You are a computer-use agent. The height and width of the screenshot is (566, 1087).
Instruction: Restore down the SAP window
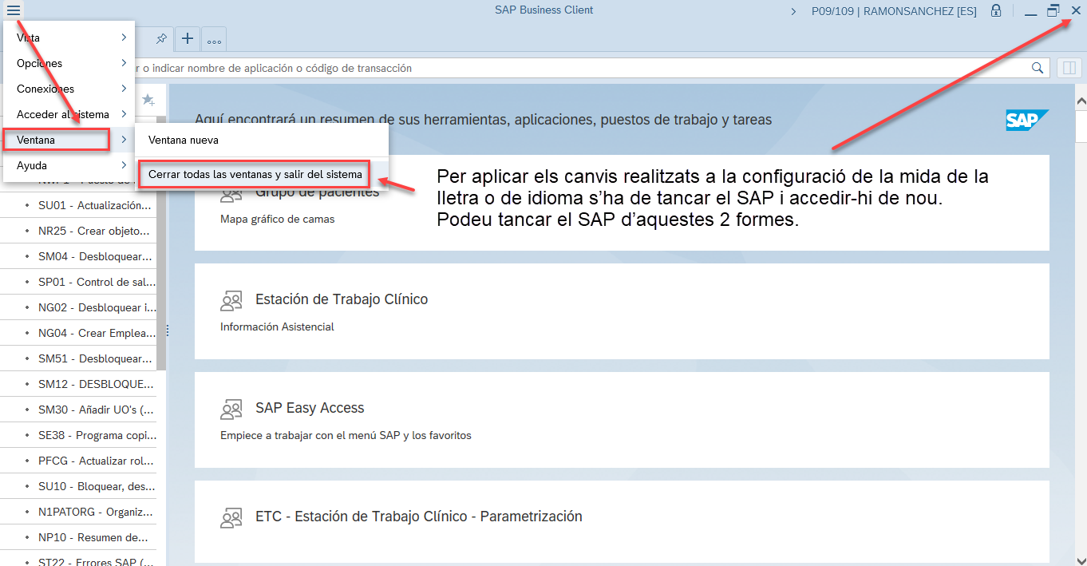pos(1053,11)
